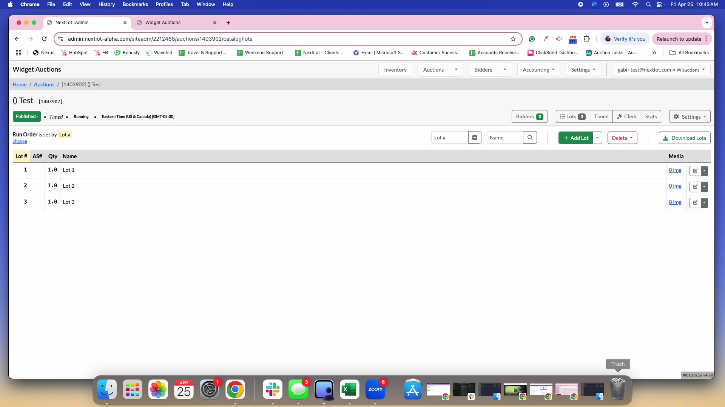Viewport: 725px width, 407px height.
Task: Reload the page with refresh icon
Action: click(44, 39)
